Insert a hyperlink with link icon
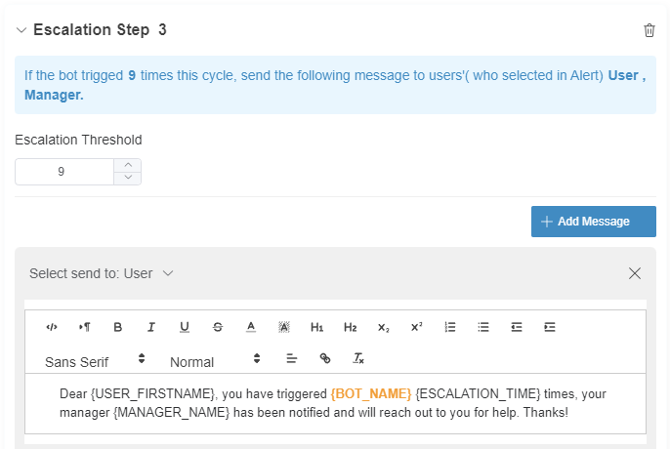This screenshot has width=670, height=449. coord(325,359)
